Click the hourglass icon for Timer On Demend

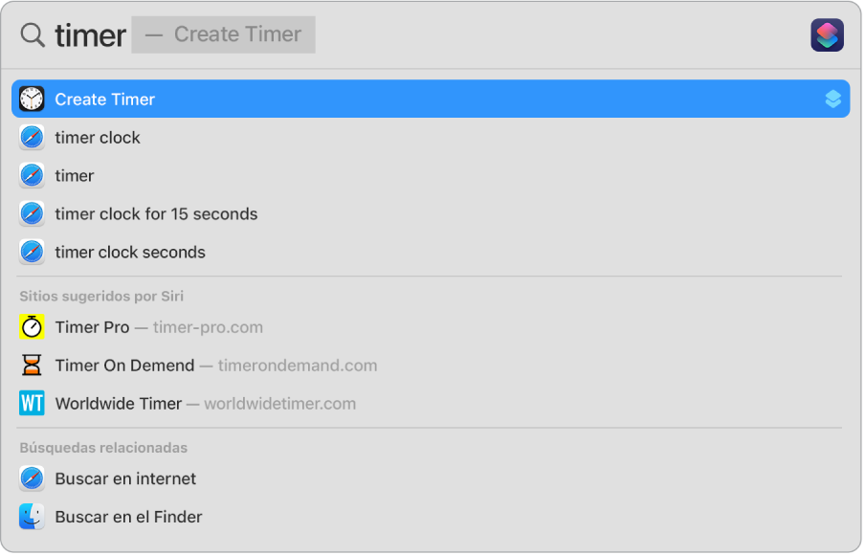coord(30,365)
